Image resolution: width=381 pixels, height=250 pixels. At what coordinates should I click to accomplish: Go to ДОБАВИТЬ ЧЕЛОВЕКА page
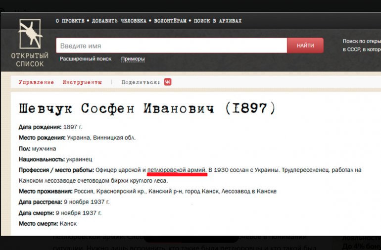(119, 21)
